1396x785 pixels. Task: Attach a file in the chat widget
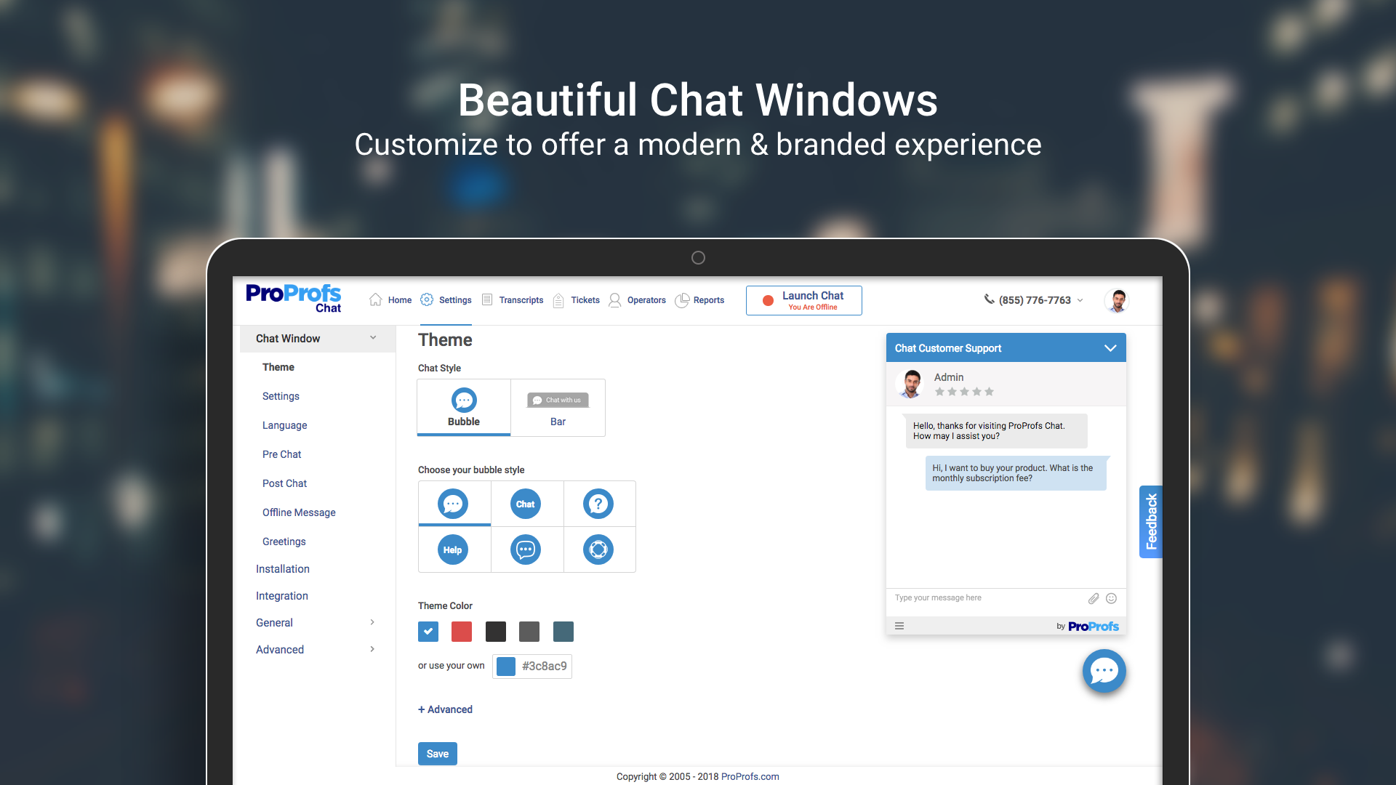pos(1093,598)
